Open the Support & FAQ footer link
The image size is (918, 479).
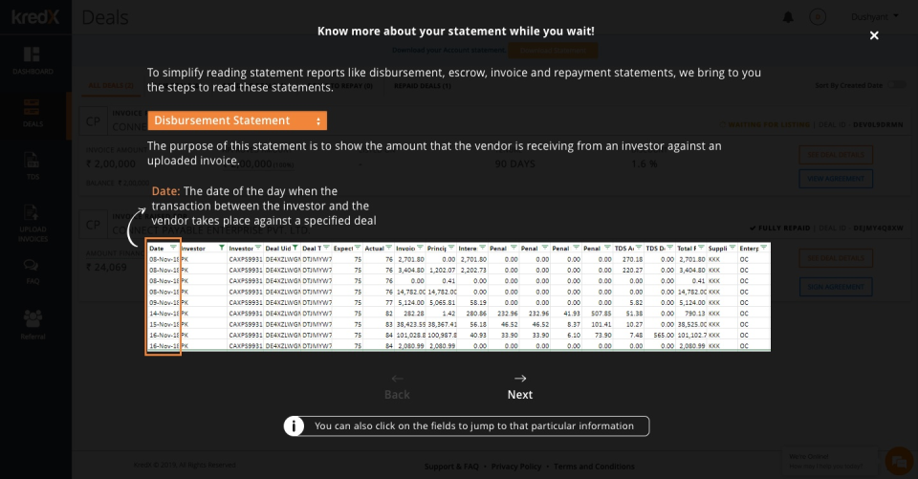pyautogui.click(x=452, y=467)
